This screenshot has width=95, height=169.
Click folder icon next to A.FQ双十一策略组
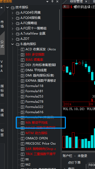pyautogui.click(x=18, y=29)
